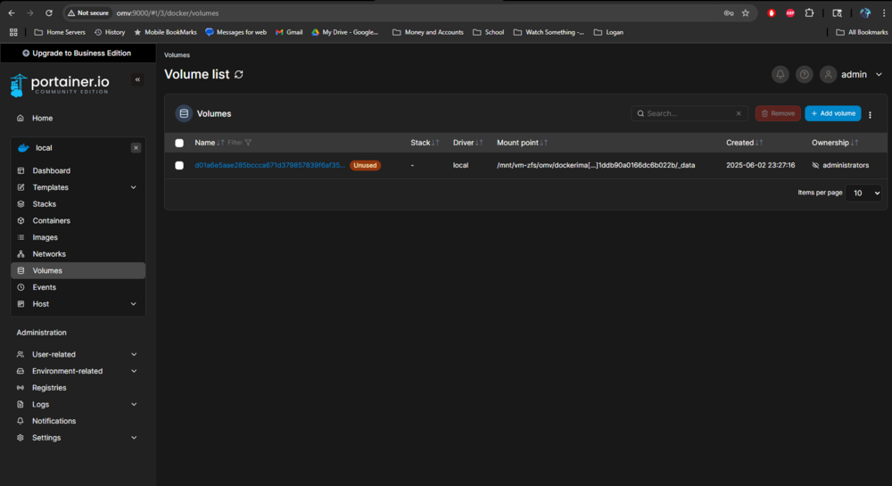Click the Add volume button
The image size is (892, 486).
tap(833, 113)
